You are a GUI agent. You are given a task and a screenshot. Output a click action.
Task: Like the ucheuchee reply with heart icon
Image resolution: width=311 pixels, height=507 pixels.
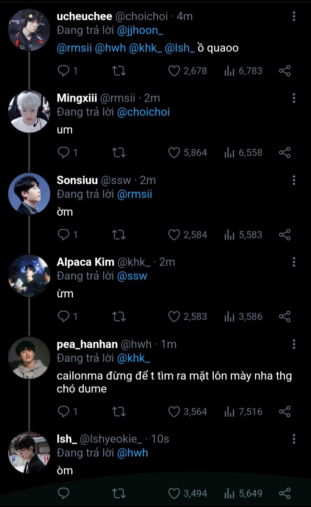(174, 71)
